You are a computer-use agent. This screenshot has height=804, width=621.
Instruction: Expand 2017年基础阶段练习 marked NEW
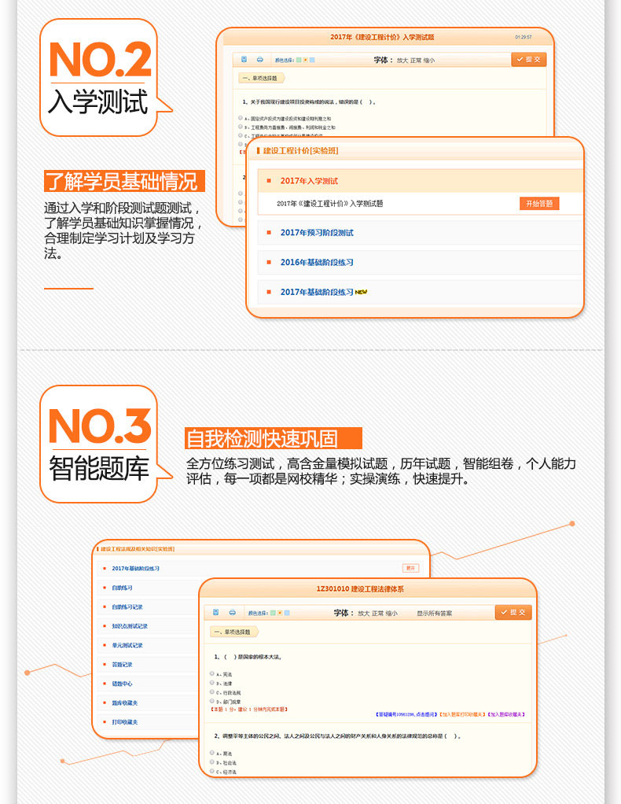tap(420, 293)
